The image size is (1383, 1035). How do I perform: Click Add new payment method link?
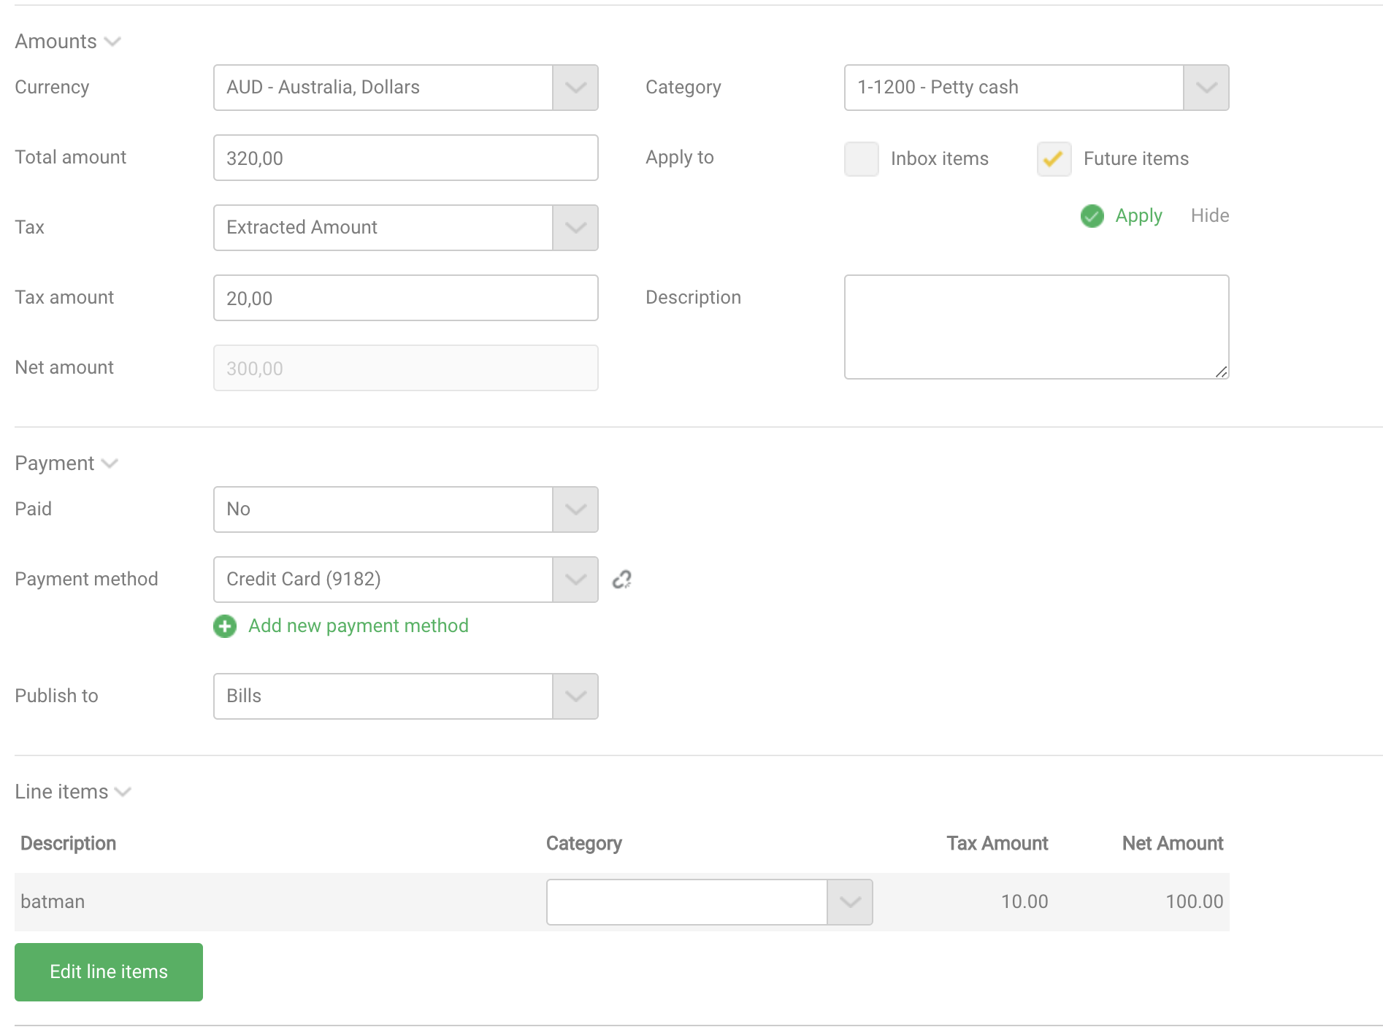point(358,626)
